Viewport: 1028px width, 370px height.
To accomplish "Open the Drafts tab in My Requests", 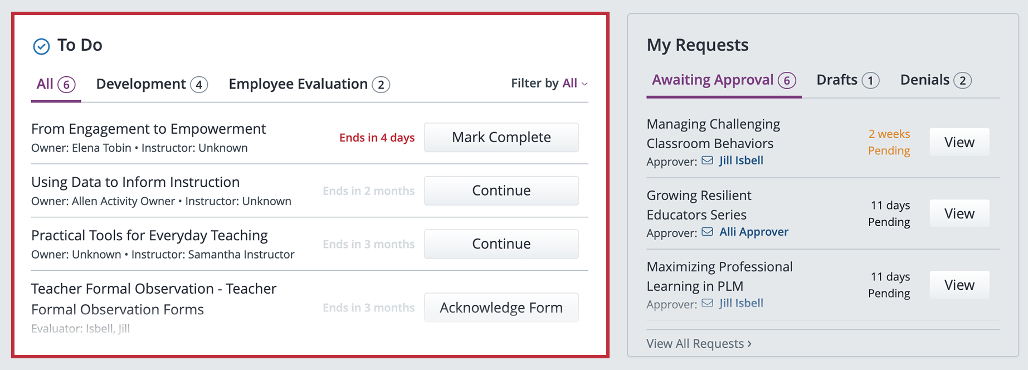I will pos(847,80).
